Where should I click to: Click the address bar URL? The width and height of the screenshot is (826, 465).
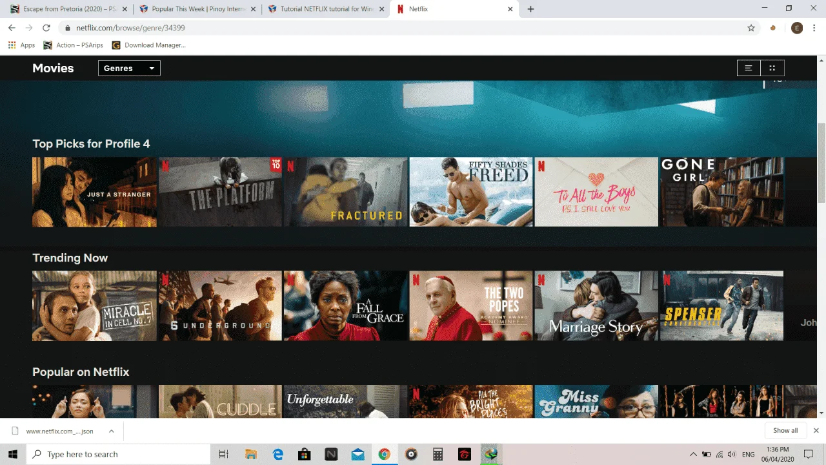130,28
